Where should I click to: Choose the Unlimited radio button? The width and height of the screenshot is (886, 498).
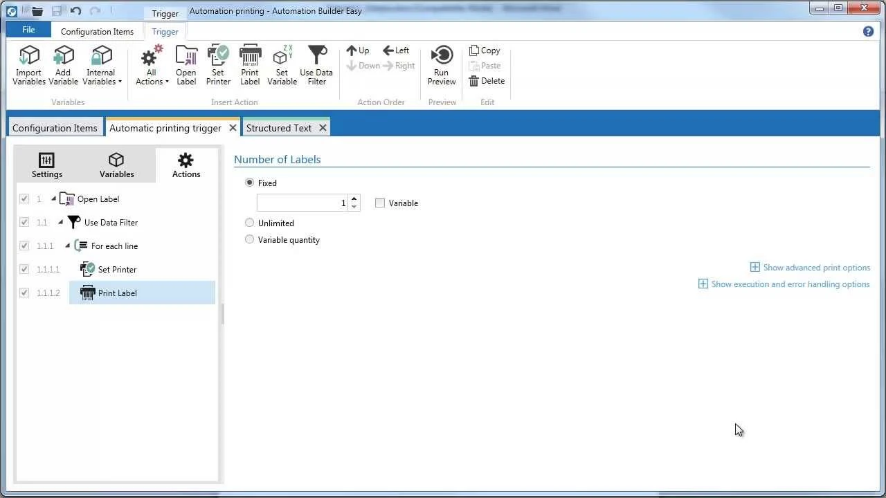point(249,223)
